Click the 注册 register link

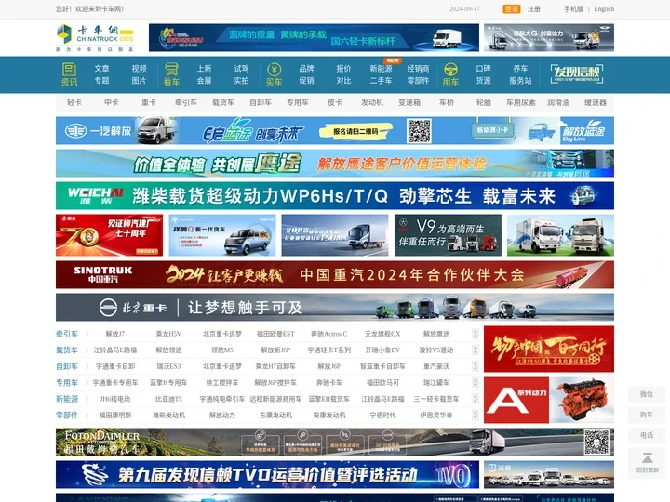534,9
